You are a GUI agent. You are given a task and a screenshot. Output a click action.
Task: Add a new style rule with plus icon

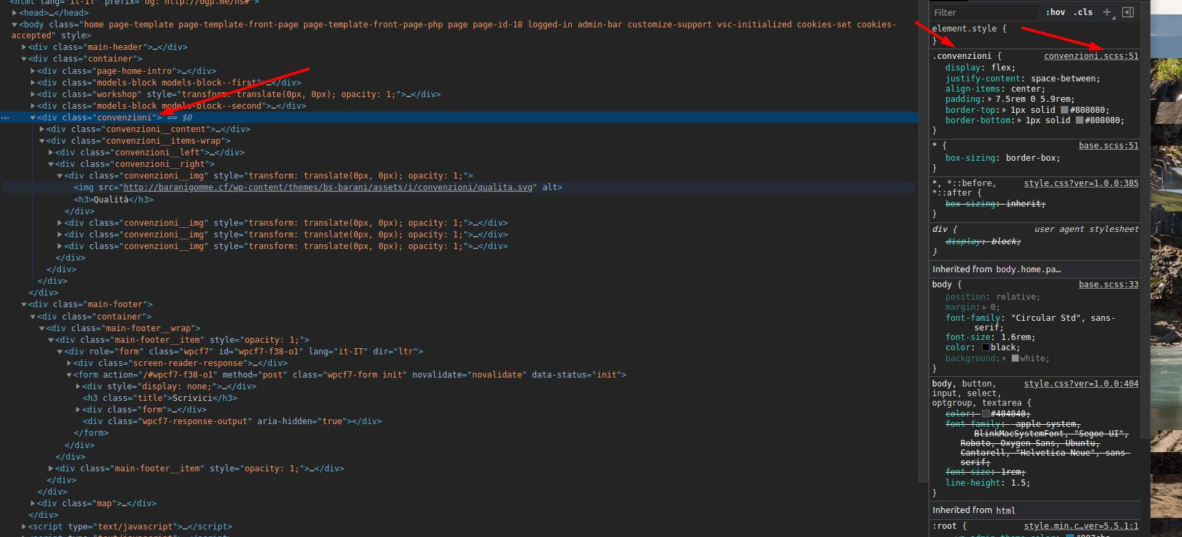1107,12
